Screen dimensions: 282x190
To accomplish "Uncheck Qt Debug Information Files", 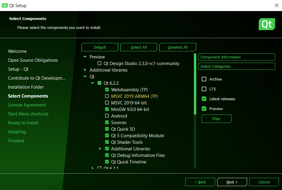I will click(107, 155).
